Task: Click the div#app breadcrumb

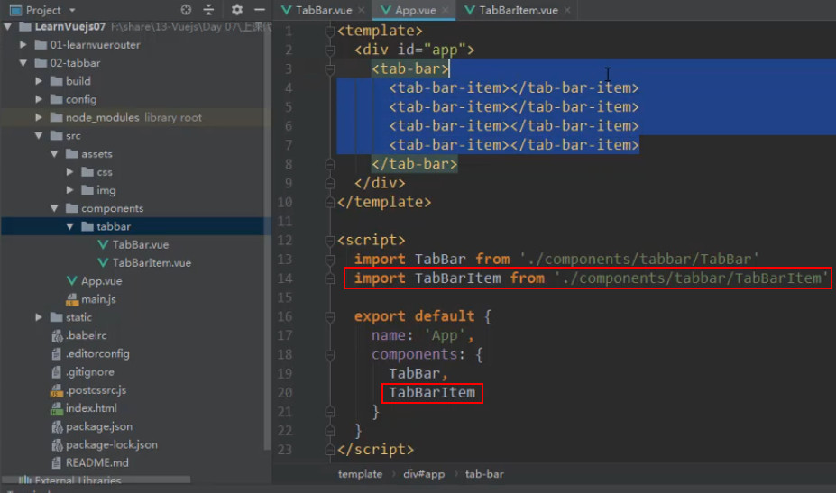Action: click(424, 474)
